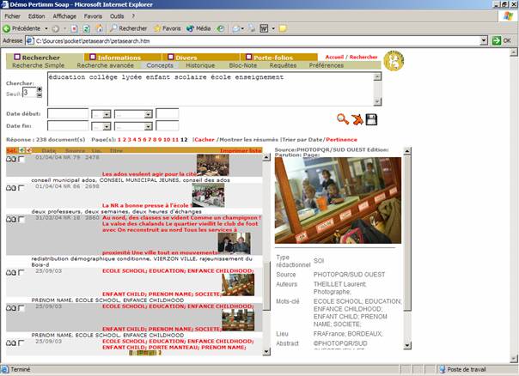Click the magnifying glass search icon

click(343, 119)
